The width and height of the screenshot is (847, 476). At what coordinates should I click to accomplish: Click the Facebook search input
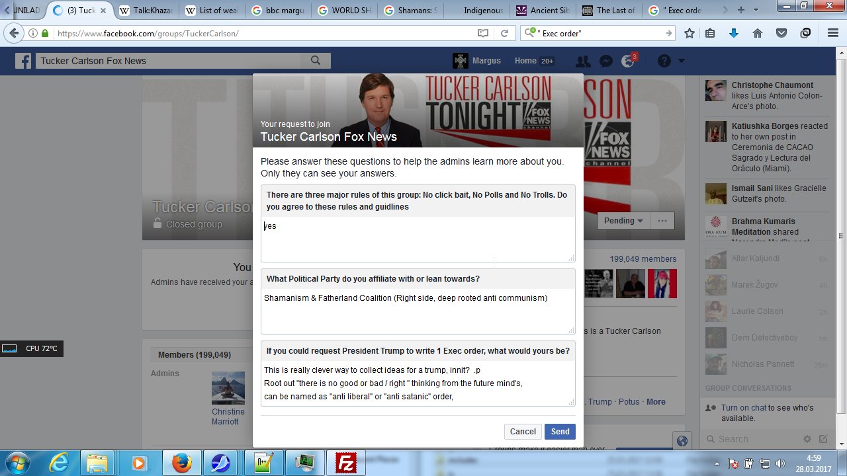pyautogui.click(x=169, y=61)
